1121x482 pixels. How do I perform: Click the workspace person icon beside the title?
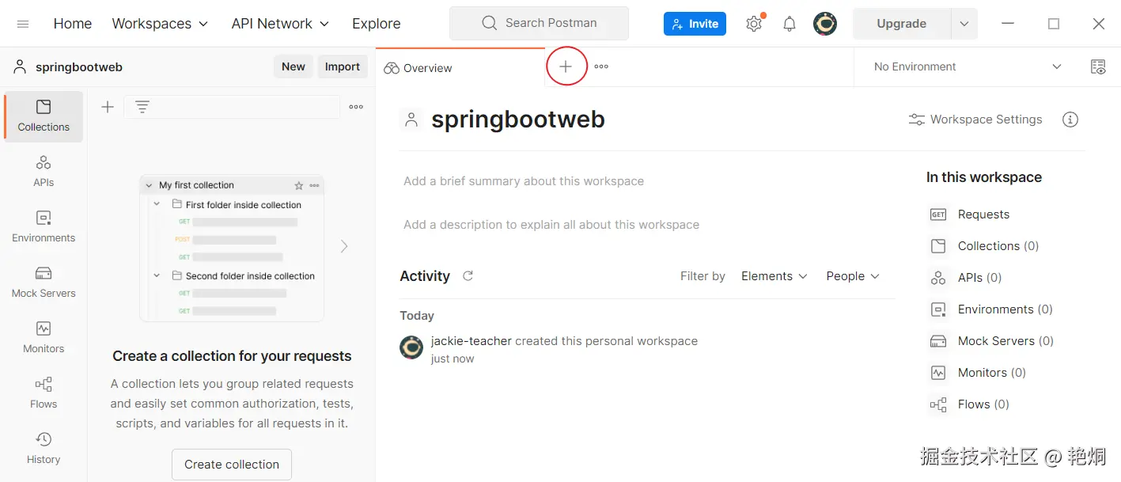[x=411, y=120]
